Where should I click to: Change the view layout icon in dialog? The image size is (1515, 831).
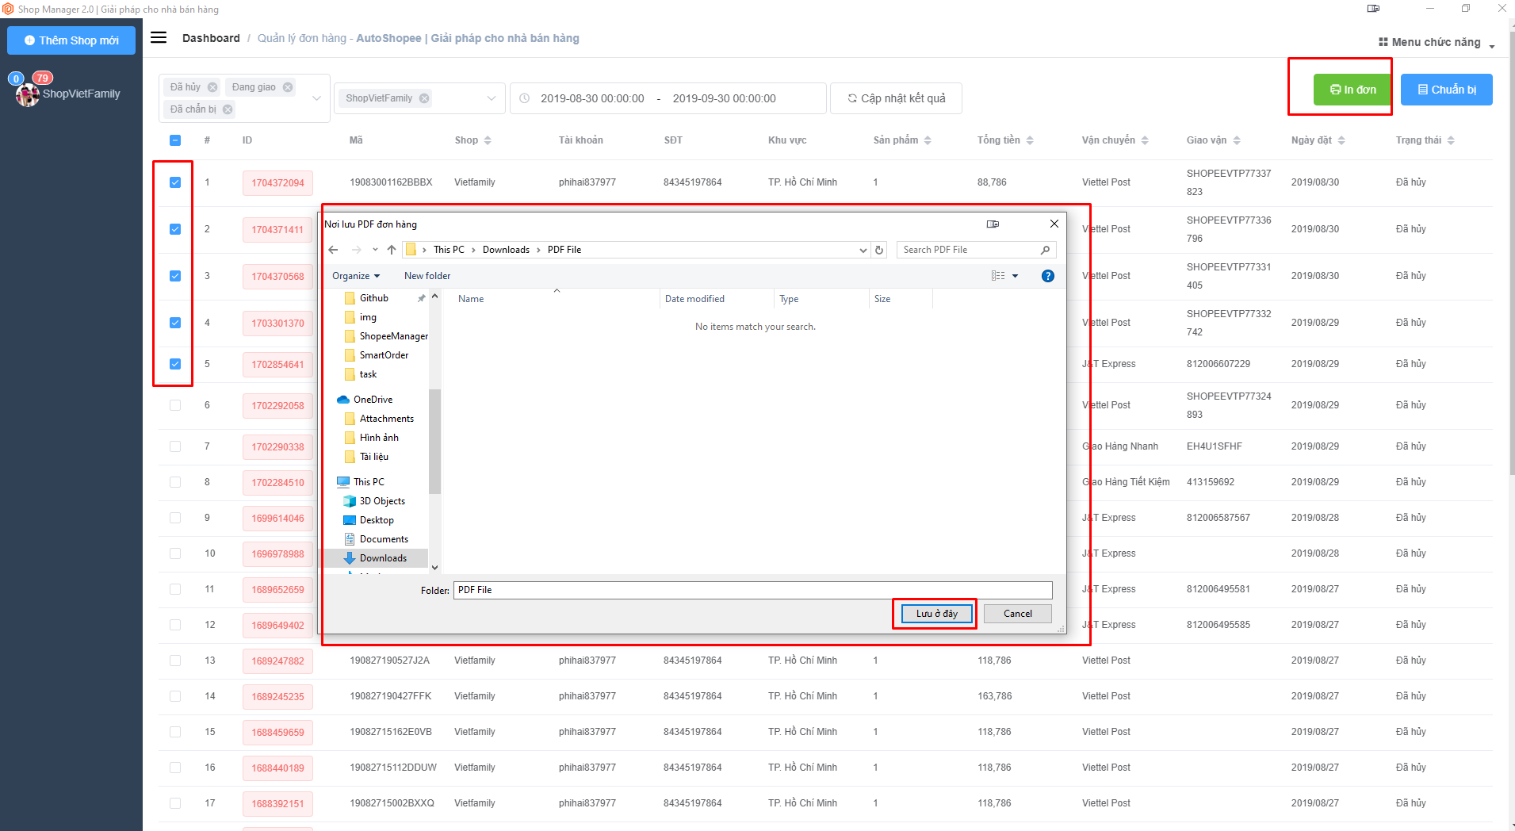point(998,276)
